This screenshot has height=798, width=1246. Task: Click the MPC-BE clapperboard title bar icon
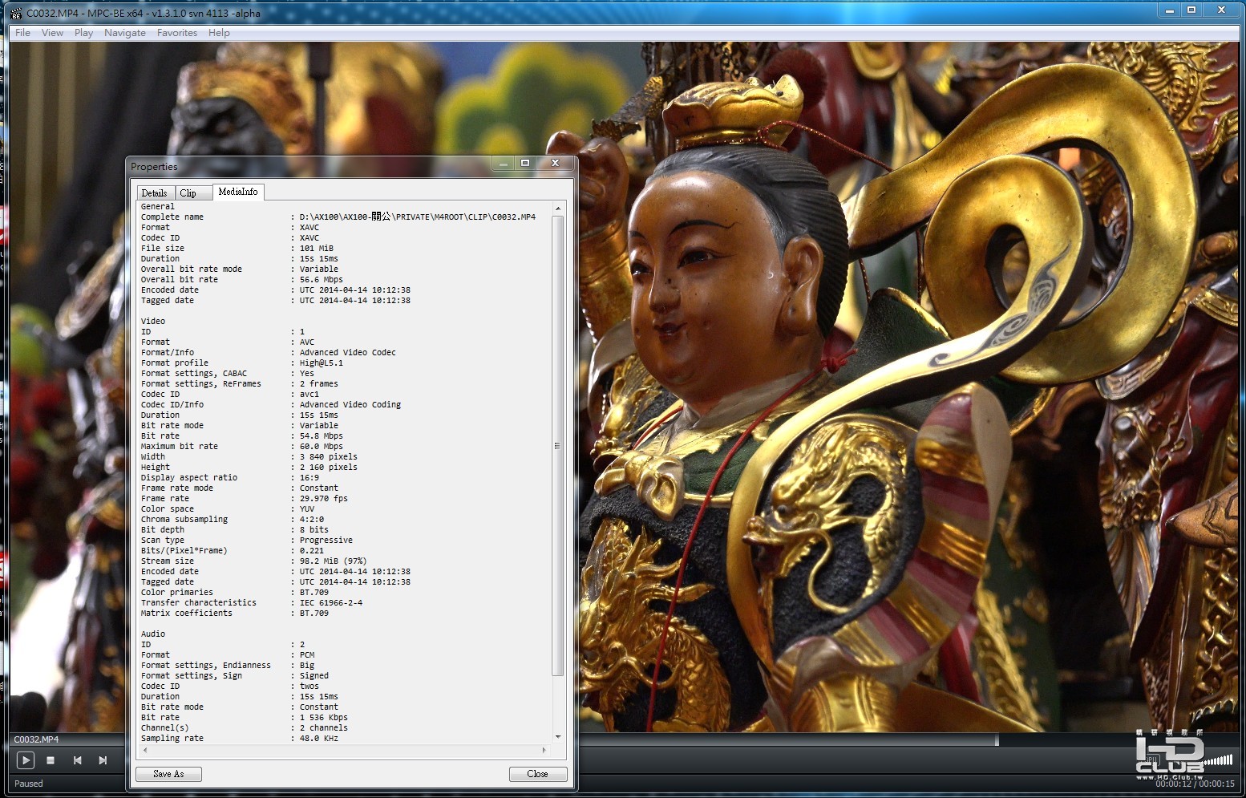coord(16,13)
